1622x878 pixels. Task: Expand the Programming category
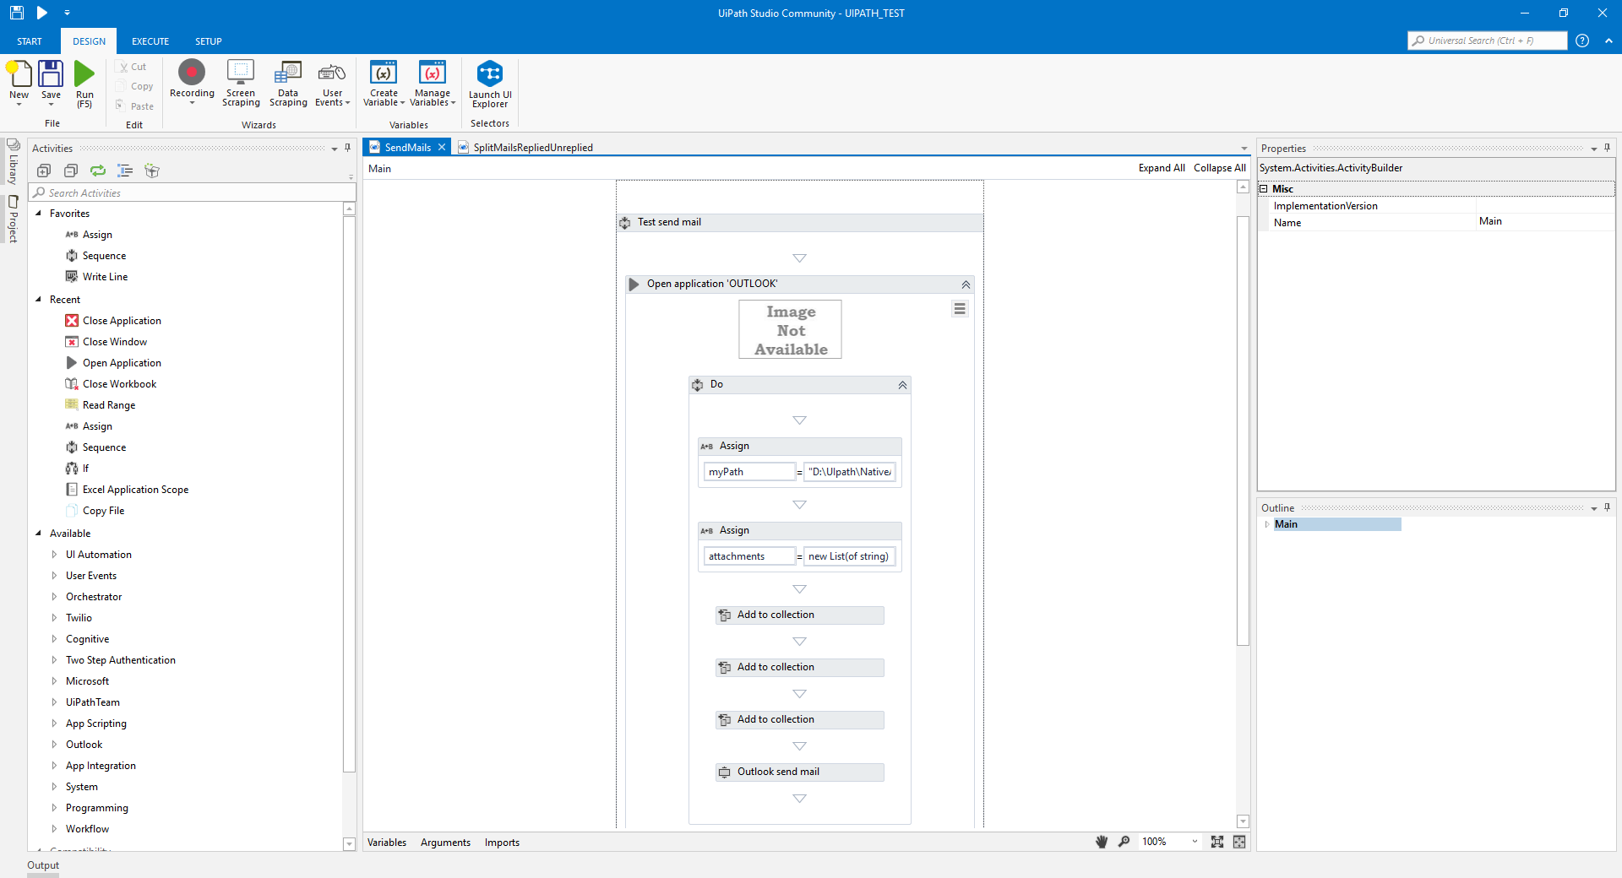[54, 808]
